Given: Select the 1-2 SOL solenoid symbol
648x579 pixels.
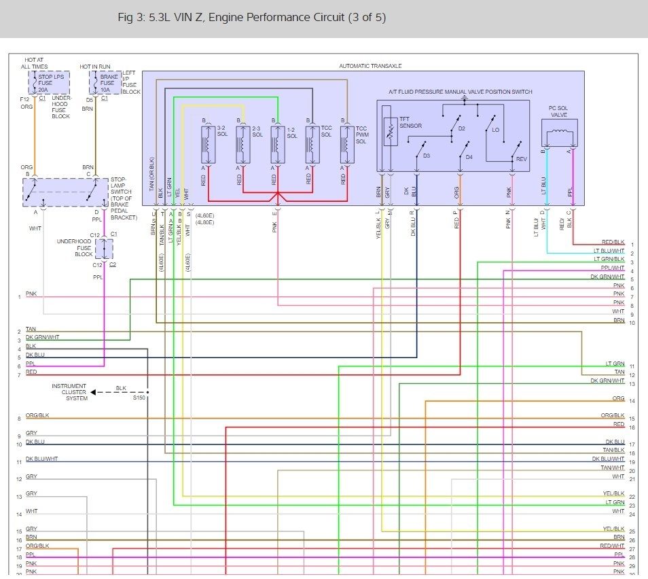Looking at the screenshot, I should [276, 143].
